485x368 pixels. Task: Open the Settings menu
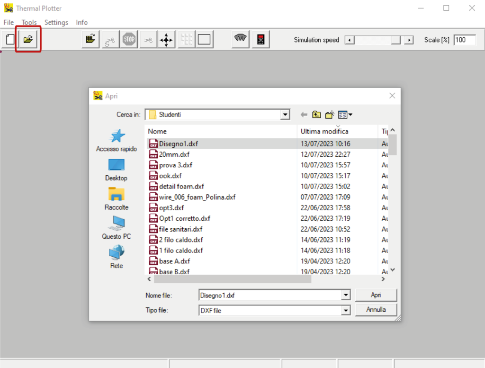(x=56, y=22)
